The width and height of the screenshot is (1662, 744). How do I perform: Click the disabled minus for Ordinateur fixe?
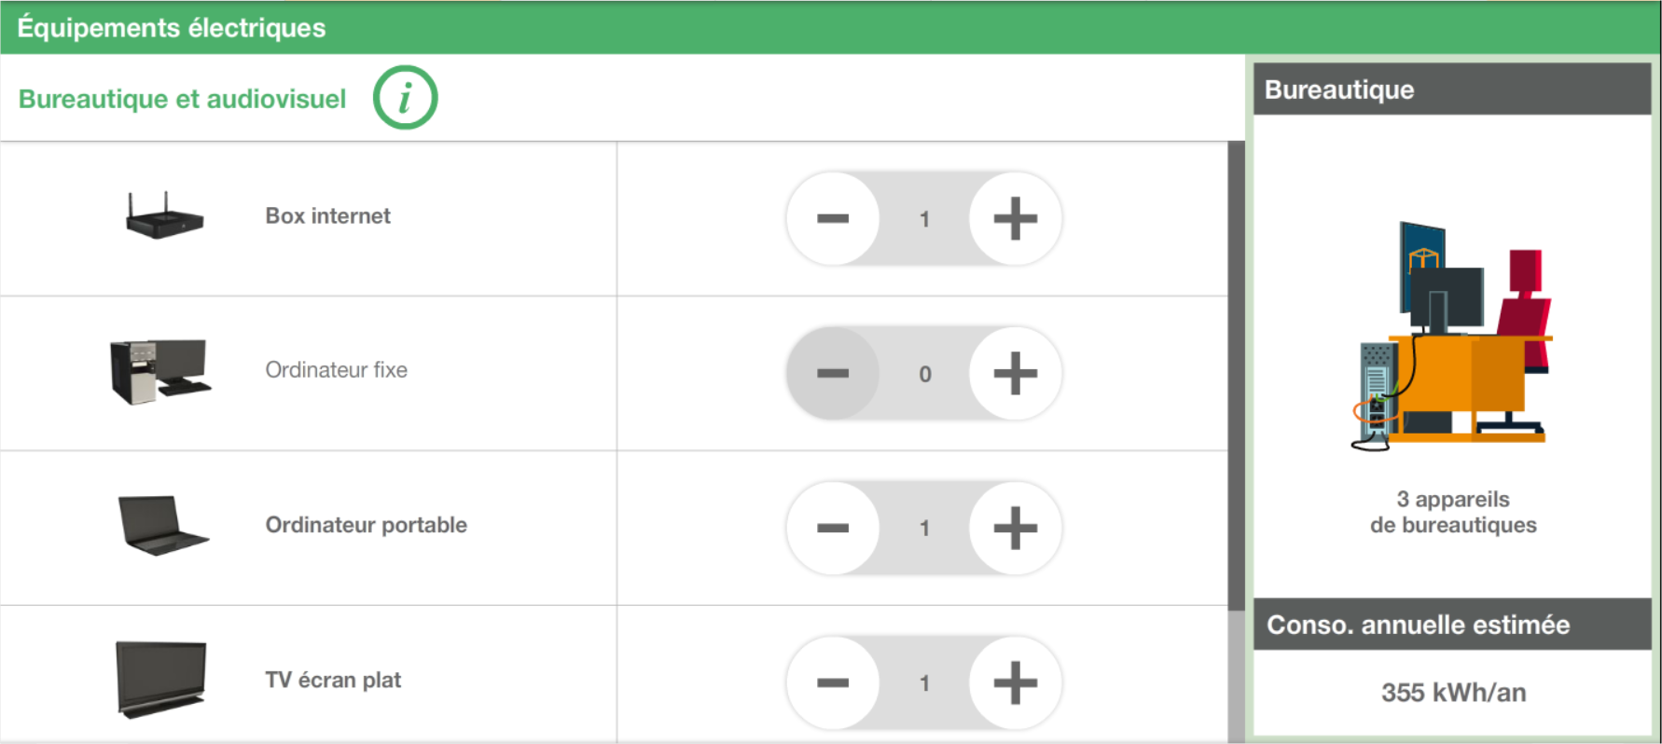[x=833, y=374]
